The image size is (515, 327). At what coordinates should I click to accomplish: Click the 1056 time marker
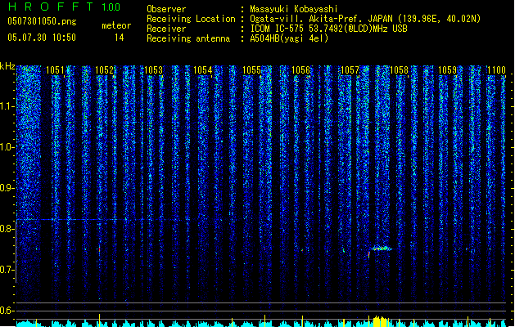[300, 70]
